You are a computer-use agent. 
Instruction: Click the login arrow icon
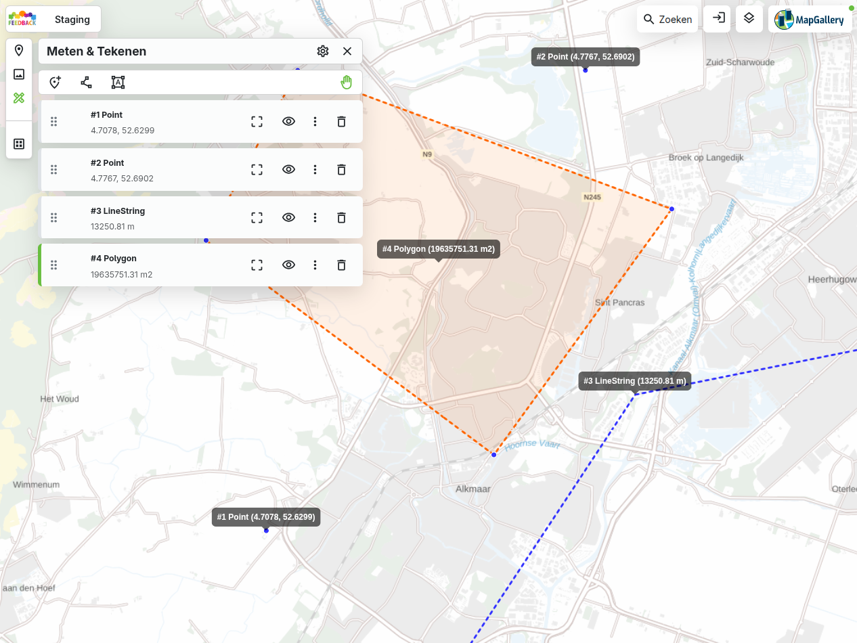[718, 18]
